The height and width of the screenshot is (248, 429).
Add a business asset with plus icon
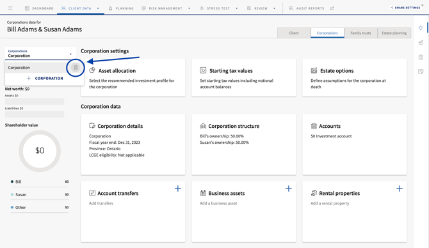[x=289, y=189]
